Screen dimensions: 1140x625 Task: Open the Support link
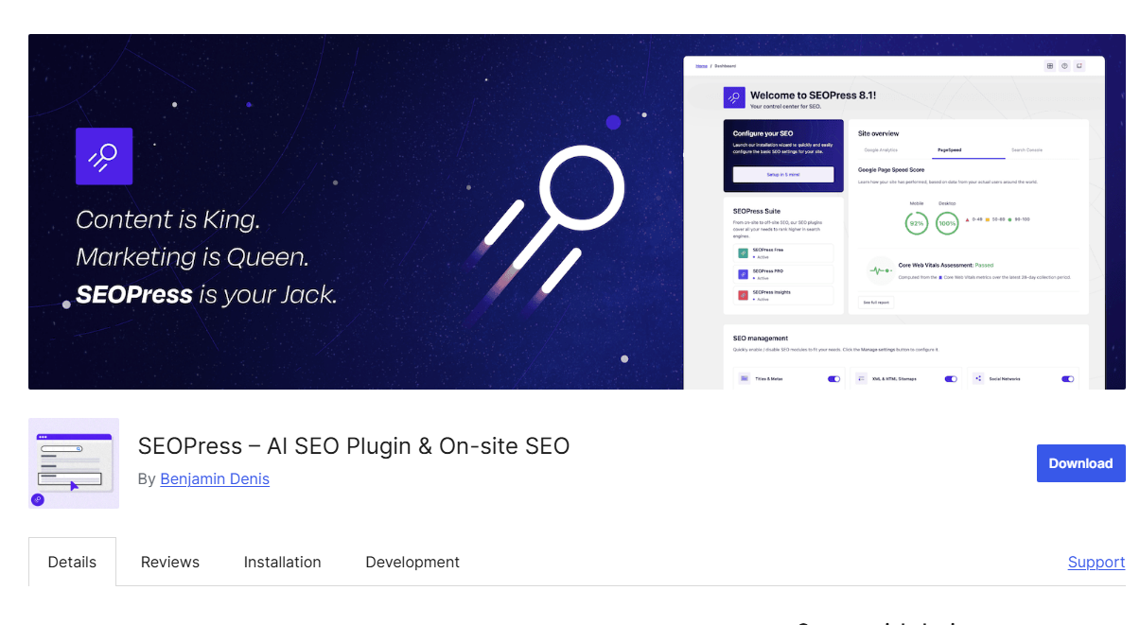tap(1096, 562)
